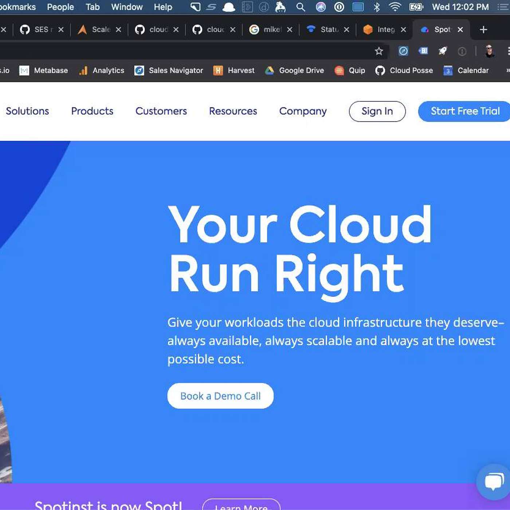
Task: Bookmark this page with the star icon
Action: click(379, 51)
